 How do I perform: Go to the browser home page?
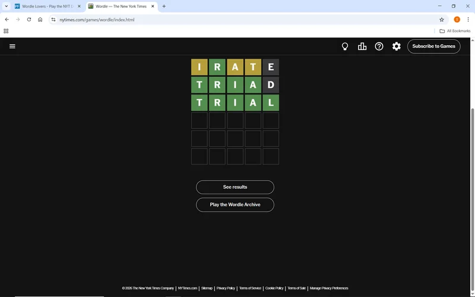pos(40,20)
